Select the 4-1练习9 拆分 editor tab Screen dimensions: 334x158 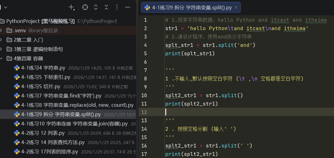pos(191,8)
